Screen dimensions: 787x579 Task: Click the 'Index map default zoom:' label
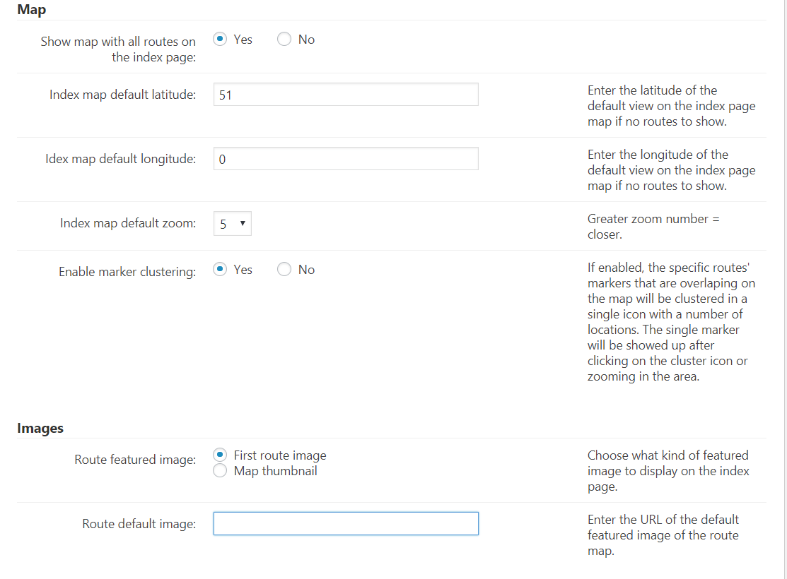[128, 224]
